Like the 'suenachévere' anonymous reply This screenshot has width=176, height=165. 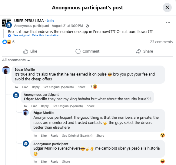point(44,162)
